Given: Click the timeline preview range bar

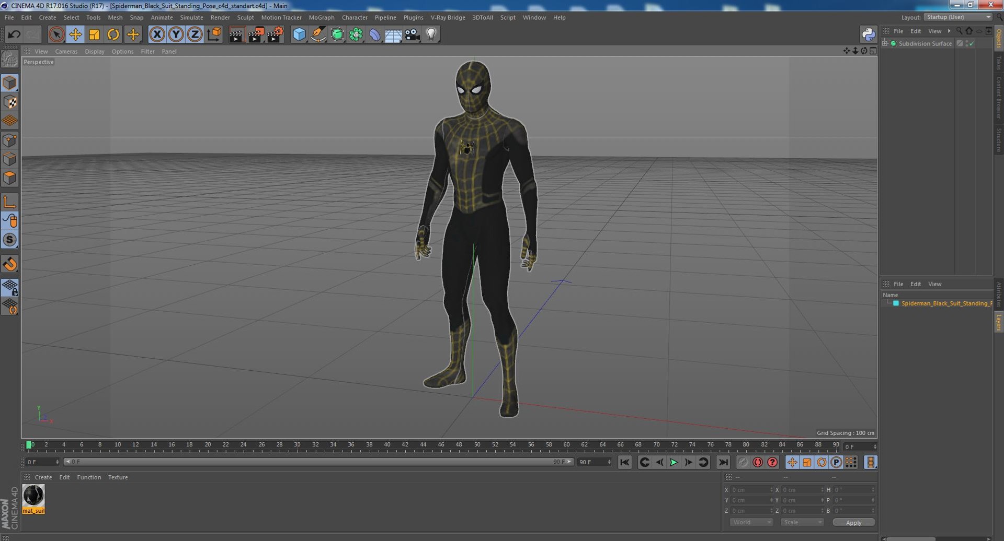Looking at the screenshot, I should click(x=318, y=462).
